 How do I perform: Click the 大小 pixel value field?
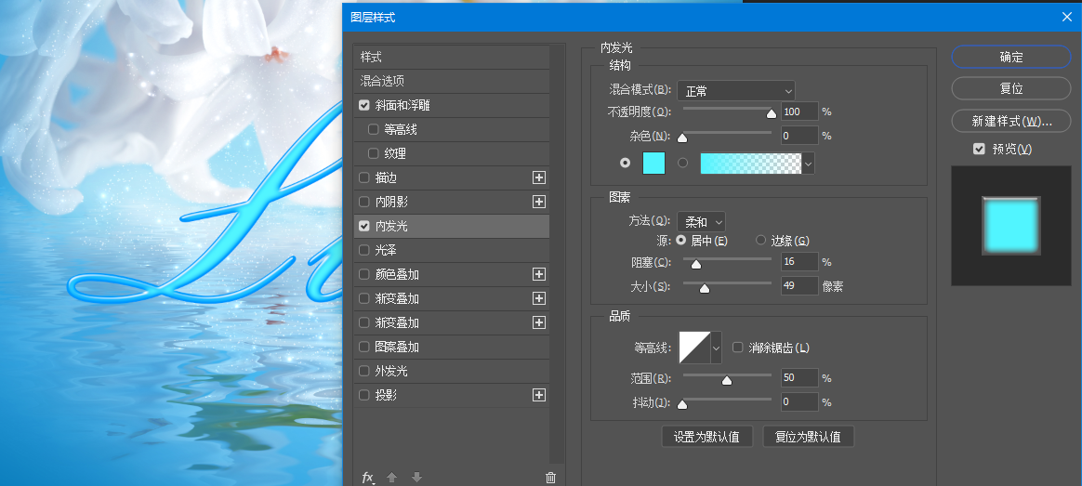798,286
